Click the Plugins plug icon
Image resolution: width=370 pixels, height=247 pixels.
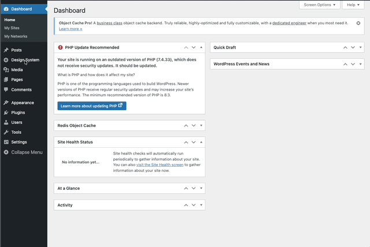6,113
